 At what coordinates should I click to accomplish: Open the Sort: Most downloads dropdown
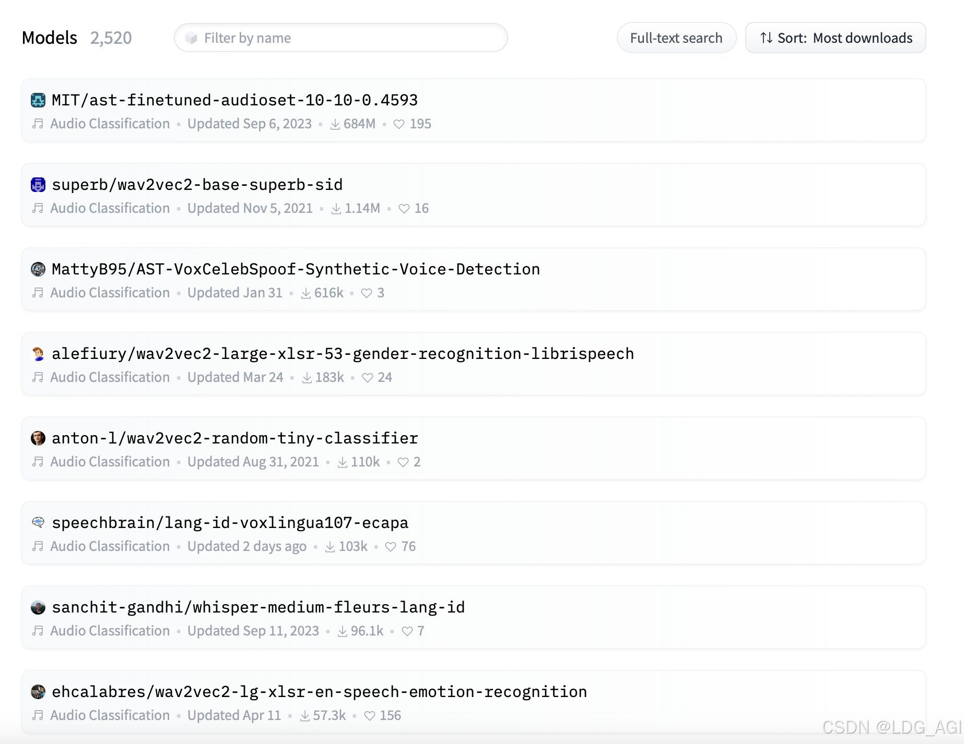click(836, 38)
